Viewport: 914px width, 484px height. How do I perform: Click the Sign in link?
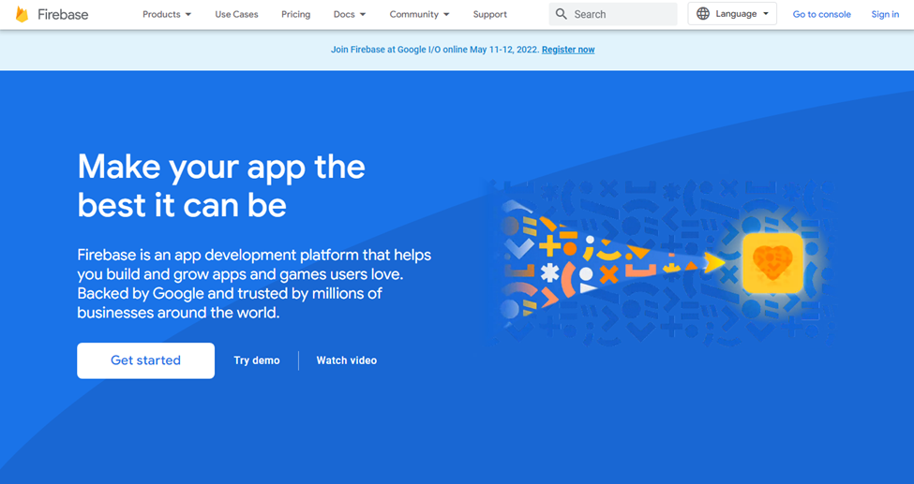[x=885, y=14]
